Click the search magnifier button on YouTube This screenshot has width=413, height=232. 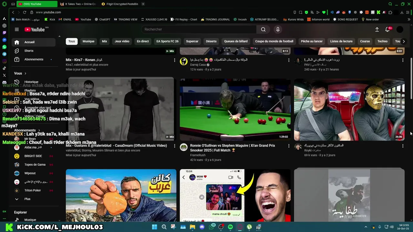(x=263, y=29)
